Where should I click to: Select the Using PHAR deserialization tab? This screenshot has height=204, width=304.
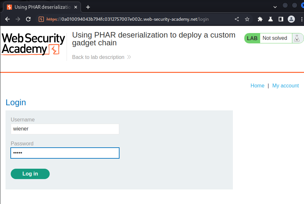(x=42, y=7)
